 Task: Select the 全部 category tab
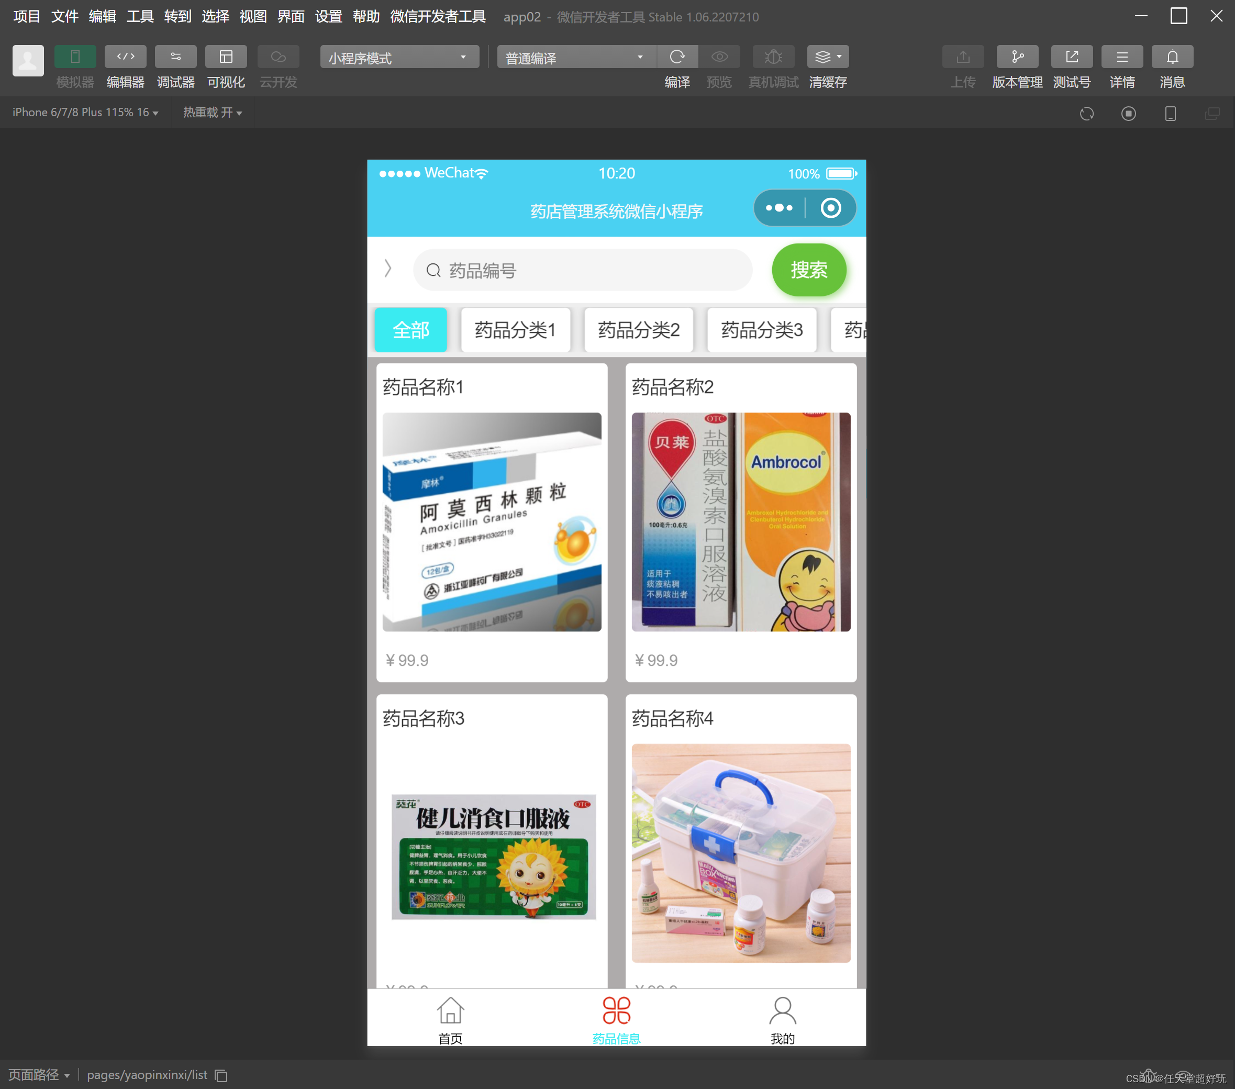410,329
